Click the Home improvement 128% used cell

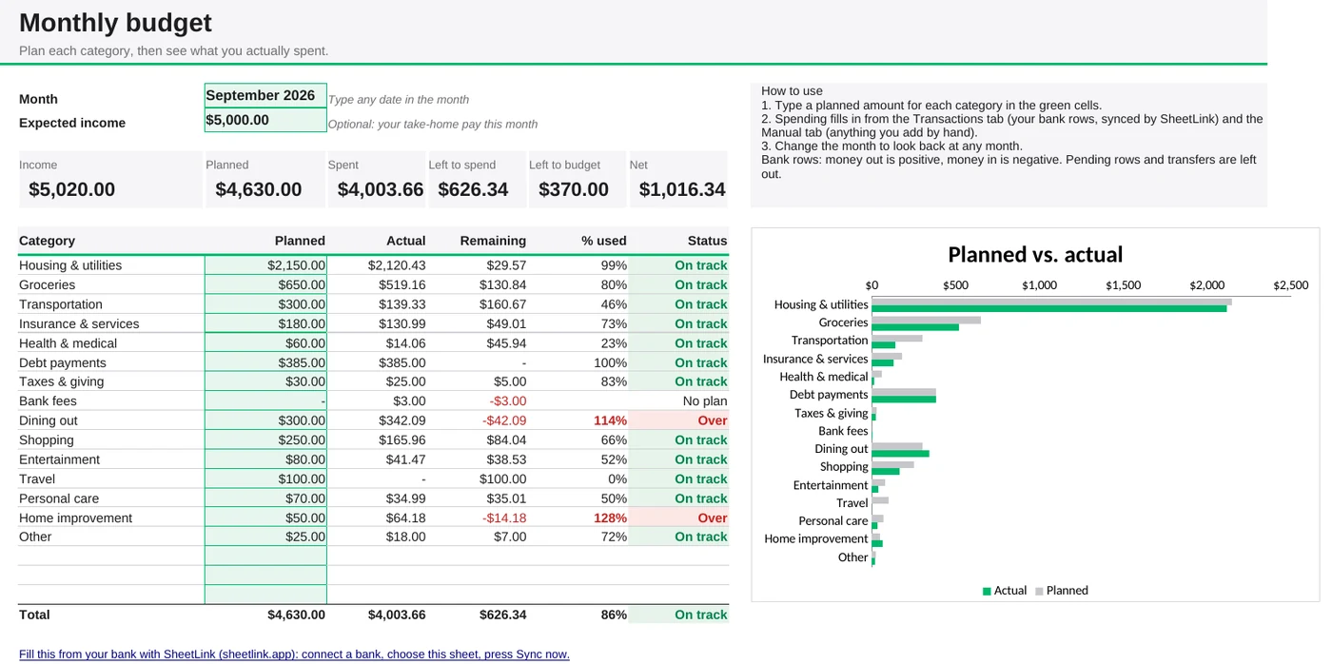click(x=610, y=518)
